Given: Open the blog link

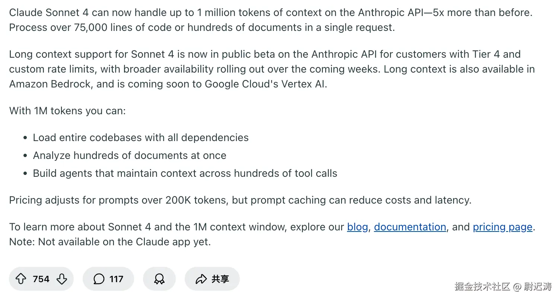Looking at the screenshot, I should (x=357, y=227).
